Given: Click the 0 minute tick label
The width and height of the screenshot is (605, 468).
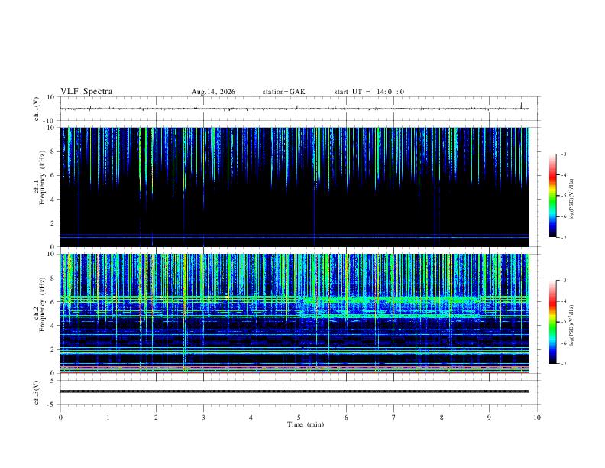Looking at the screenshot, I should point(60,418).
